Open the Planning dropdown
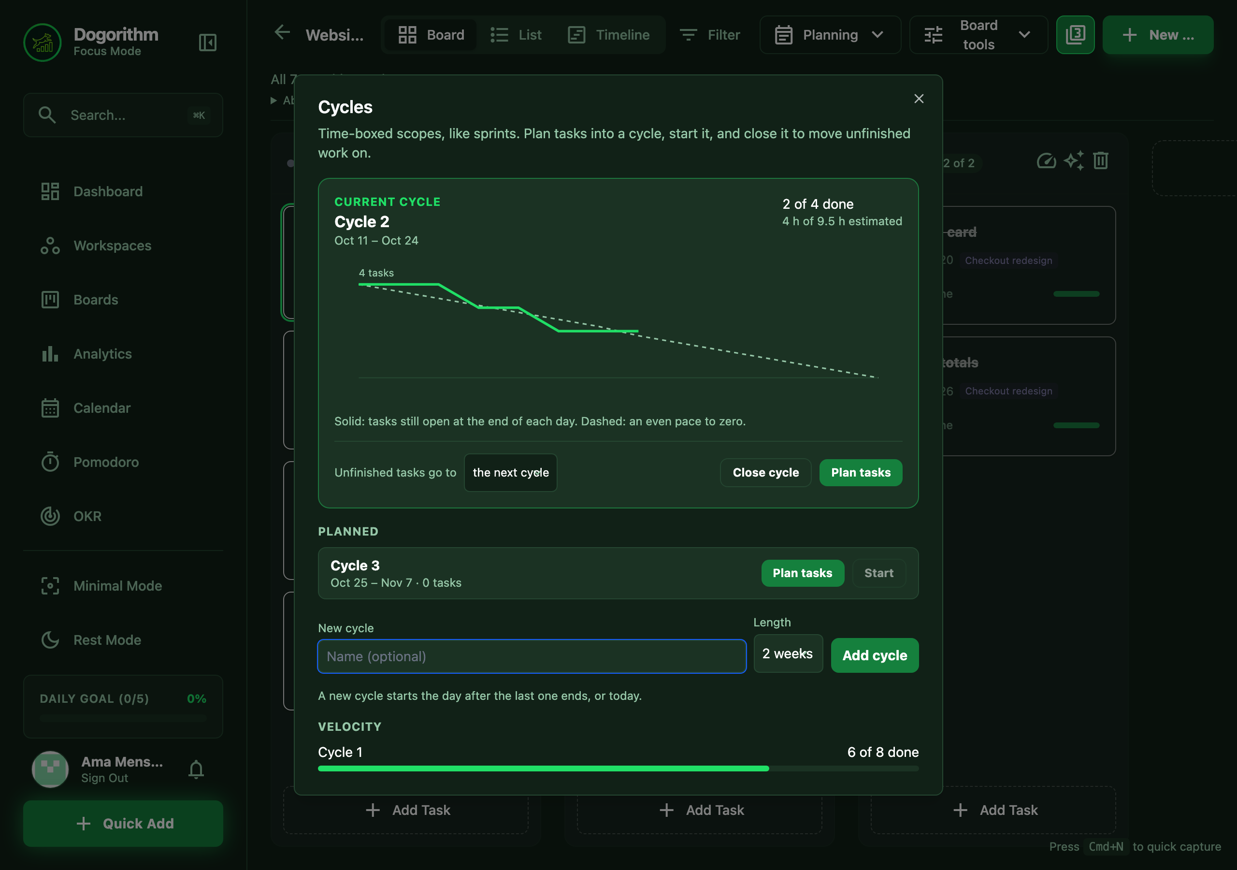 click(x=830, y=34)
